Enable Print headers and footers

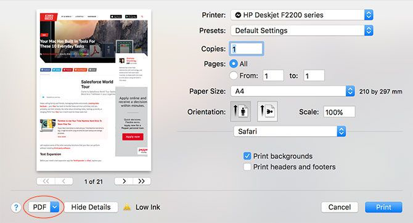(x=247, y=167)
